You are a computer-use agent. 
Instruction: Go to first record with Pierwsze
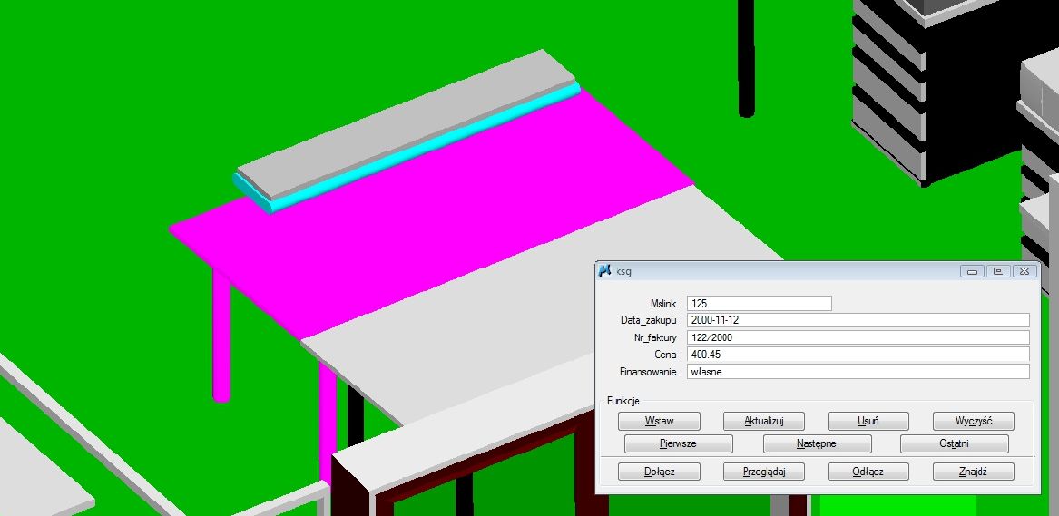click(678, 443)
